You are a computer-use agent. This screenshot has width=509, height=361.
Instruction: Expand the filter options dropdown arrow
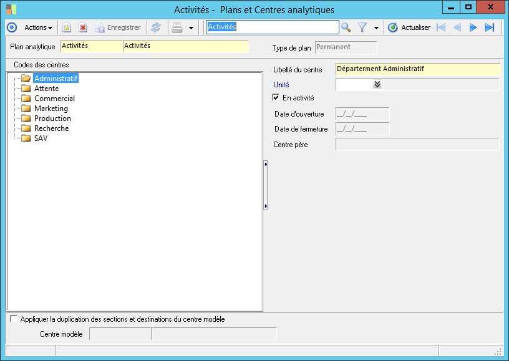click(x=376, y=28)
